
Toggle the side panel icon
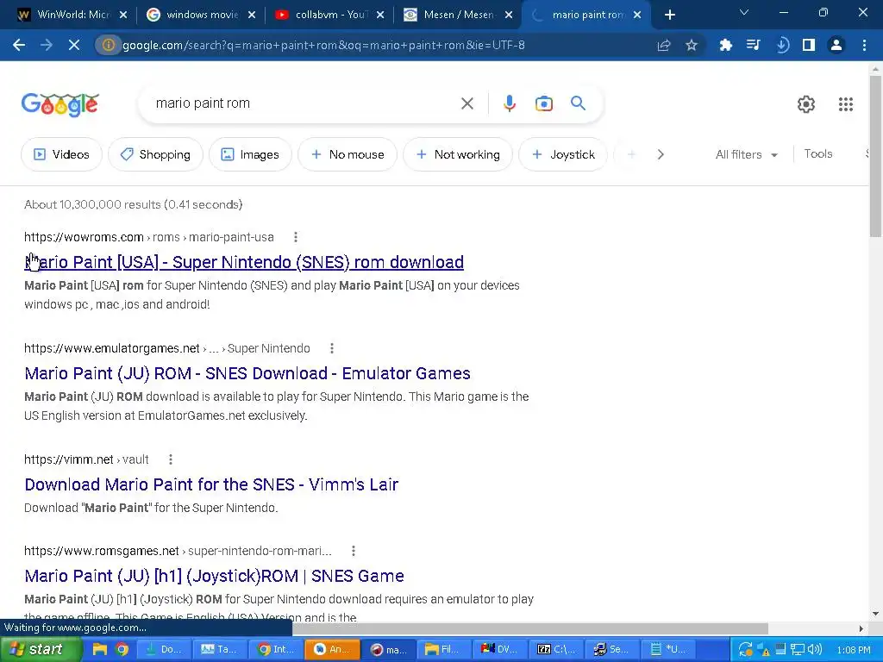pos(809,45)
